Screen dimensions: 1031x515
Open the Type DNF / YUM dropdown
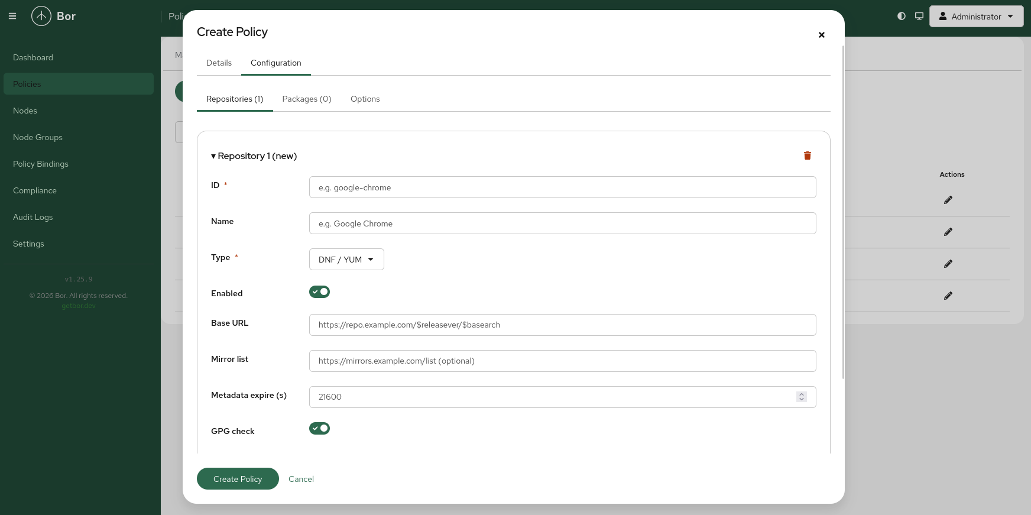[x=346, y=260]
